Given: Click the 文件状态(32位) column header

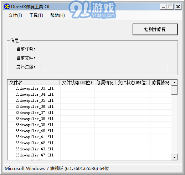Looking at the screenshot, I should [x=77, y=82].
